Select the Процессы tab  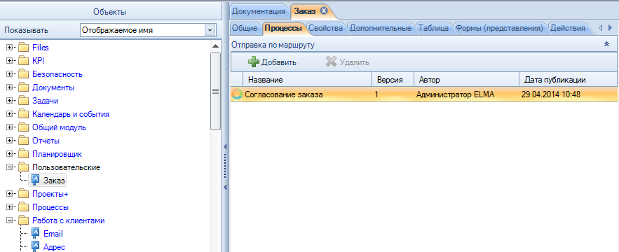283,28
